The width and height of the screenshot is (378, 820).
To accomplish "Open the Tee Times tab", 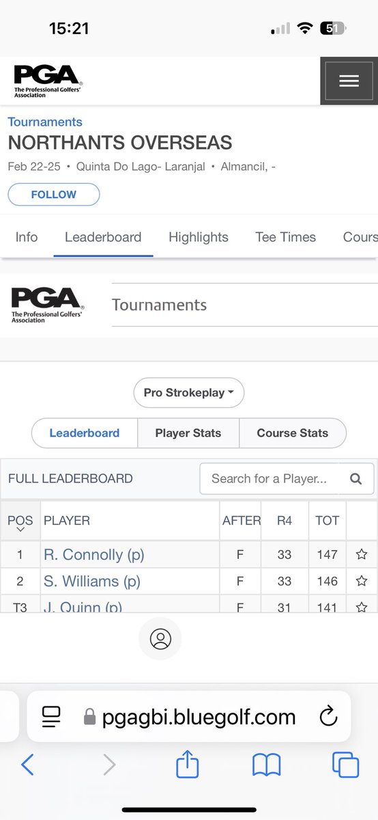I will 285,237.
